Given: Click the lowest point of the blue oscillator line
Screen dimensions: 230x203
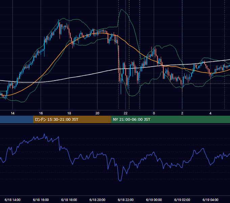Looking at the screenshot, I should point(120,181).
